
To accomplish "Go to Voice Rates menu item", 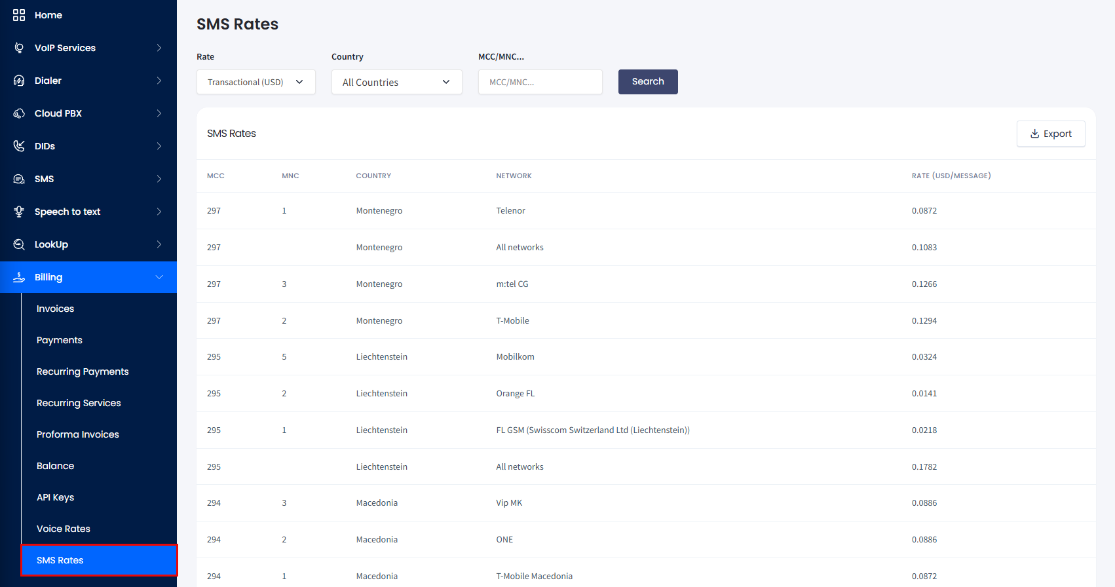I will click(64, 529).
